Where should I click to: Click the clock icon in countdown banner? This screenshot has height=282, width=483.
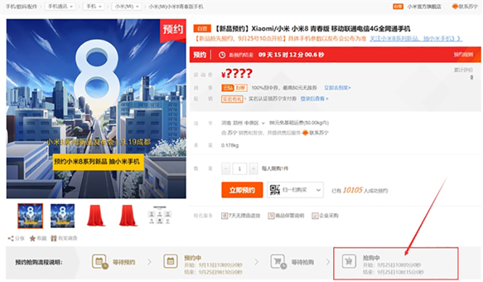coord(222,55)
